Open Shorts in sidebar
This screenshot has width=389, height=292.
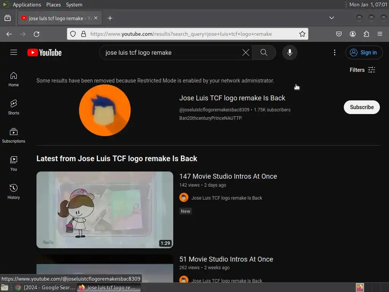(x=14, y=108)
